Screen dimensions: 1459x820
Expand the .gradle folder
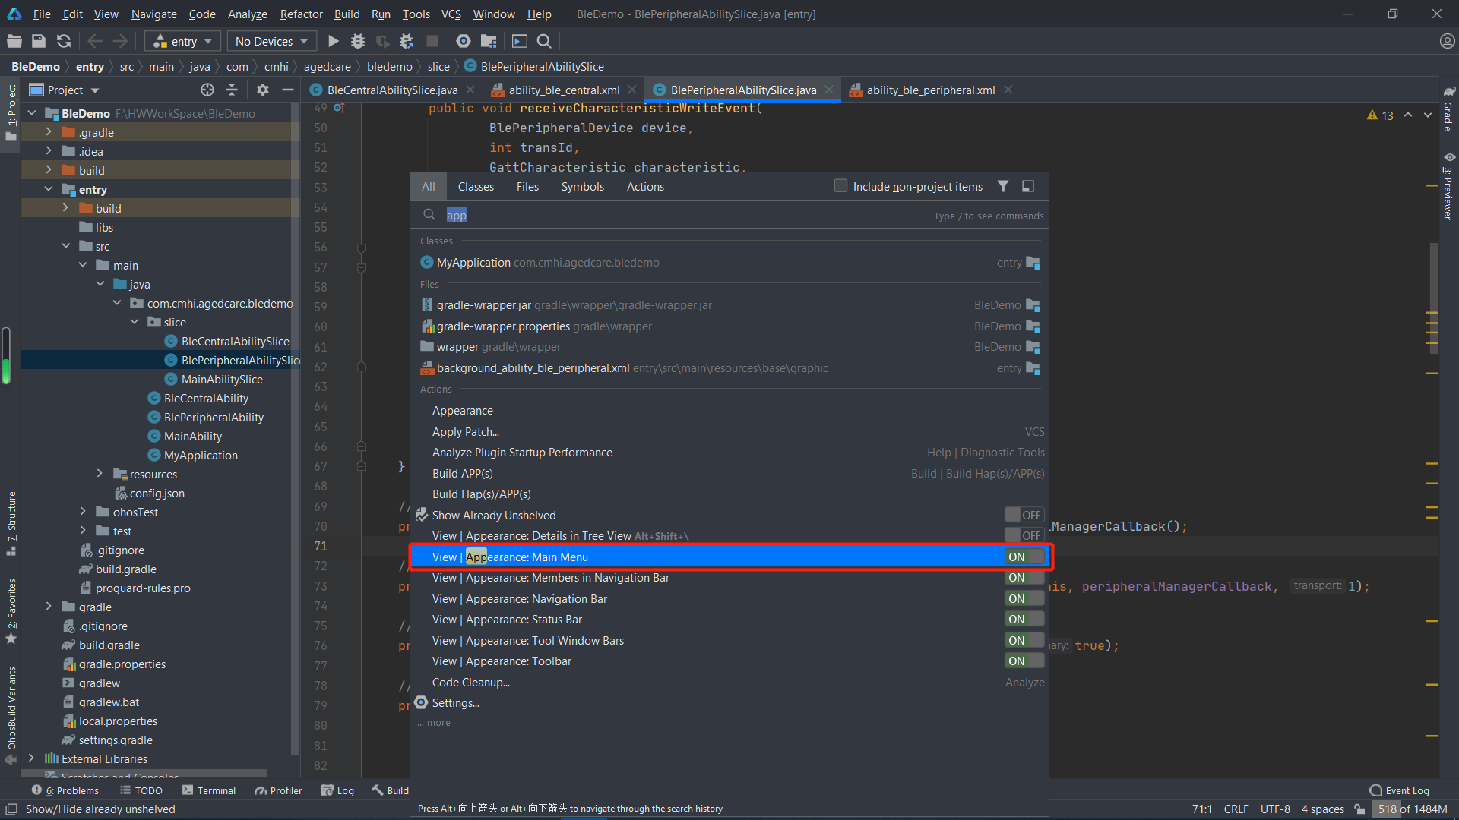coord(49,132)
